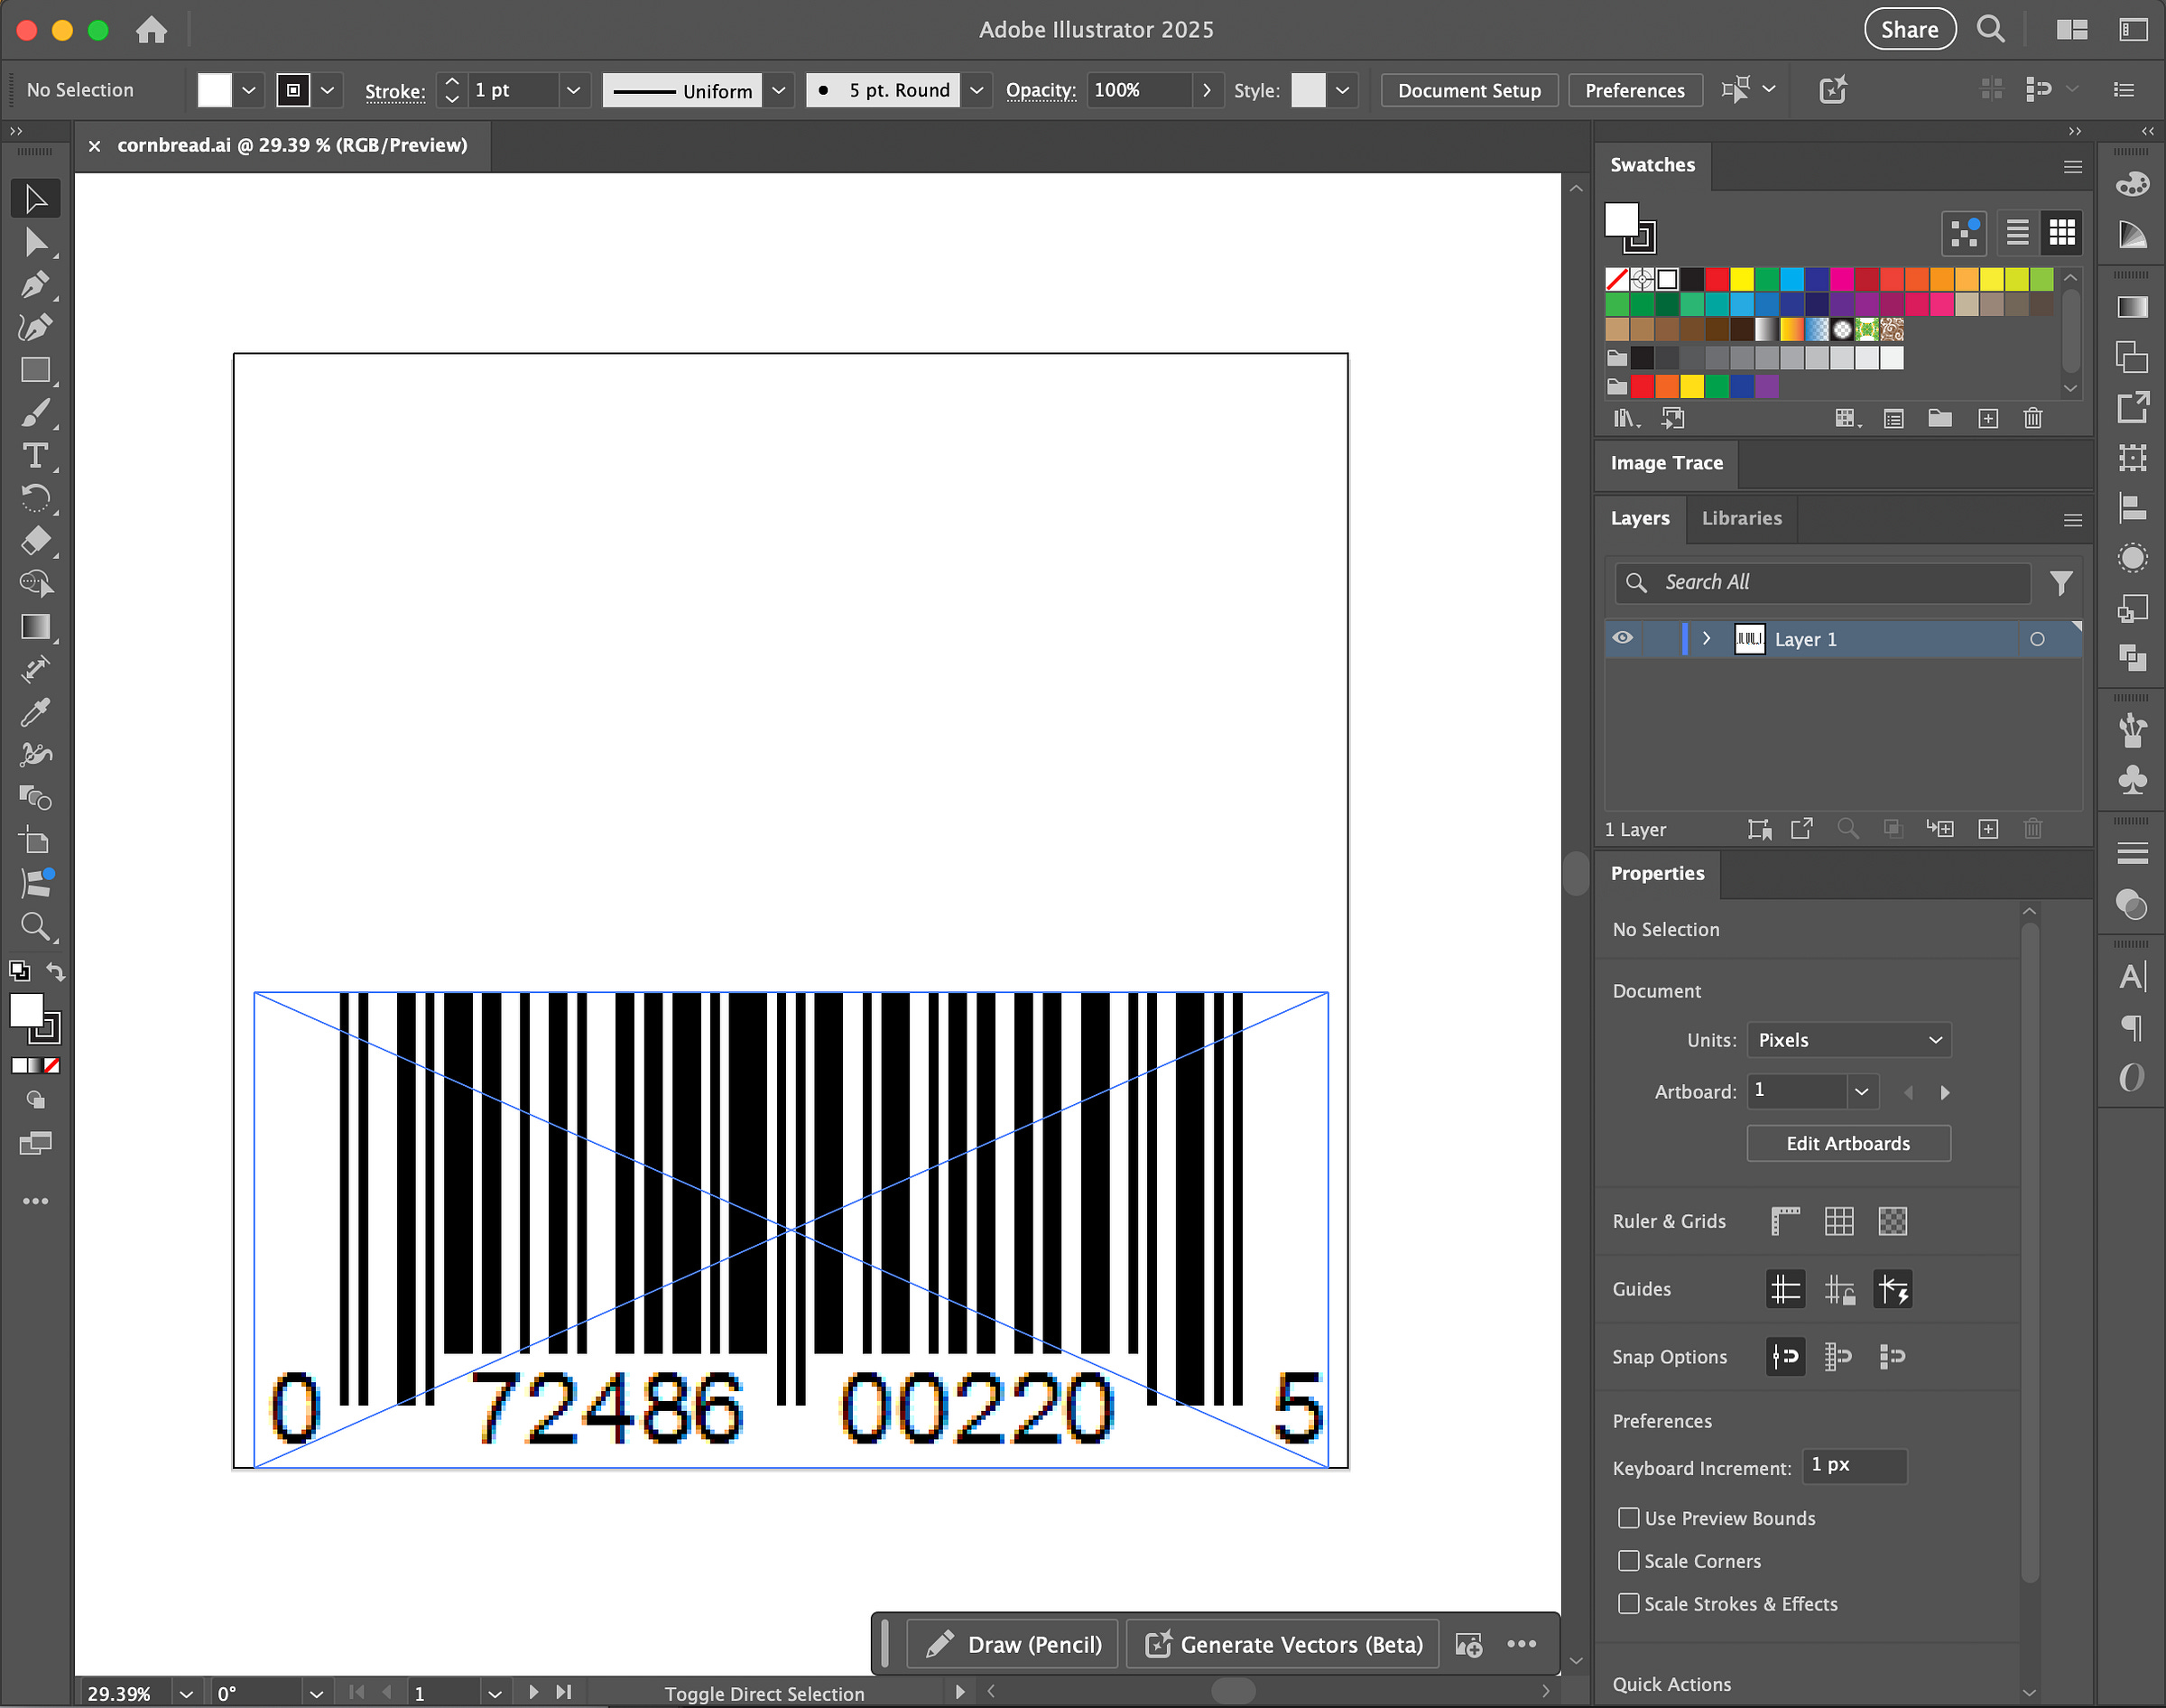Screen dimensions: 2166x1708
Task: Delete swatch with trash icon in Swatches
Action: 2032,418
